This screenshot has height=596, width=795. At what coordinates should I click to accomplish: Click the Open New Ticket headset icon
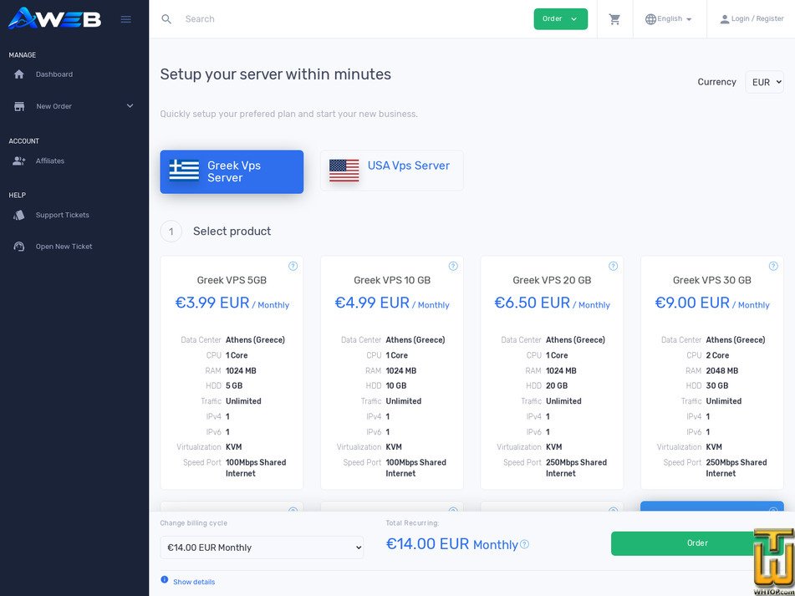(x=19, y=247)
